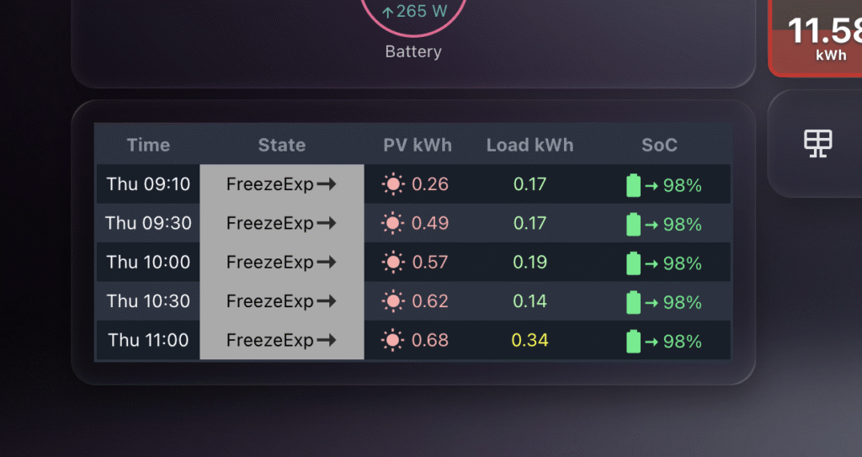
Task: Click the Time column header
Action: coord(148,145)
